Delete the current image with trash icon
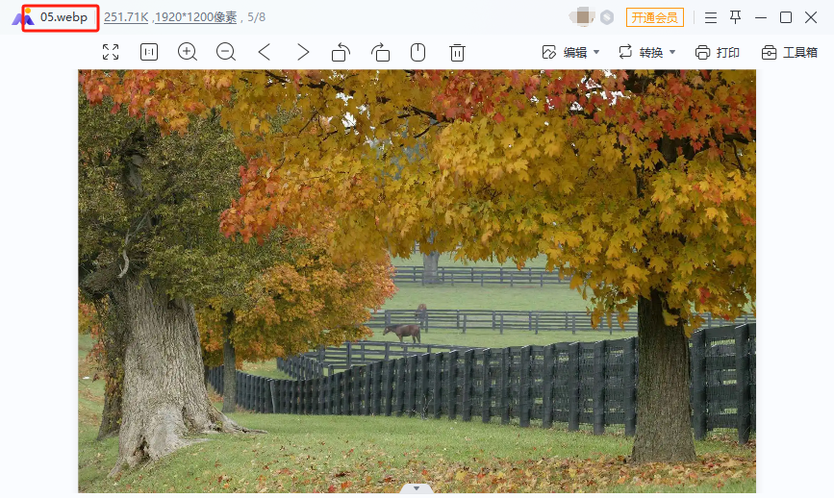This screenshot has width=834, height=498. [x=458, y=52]
